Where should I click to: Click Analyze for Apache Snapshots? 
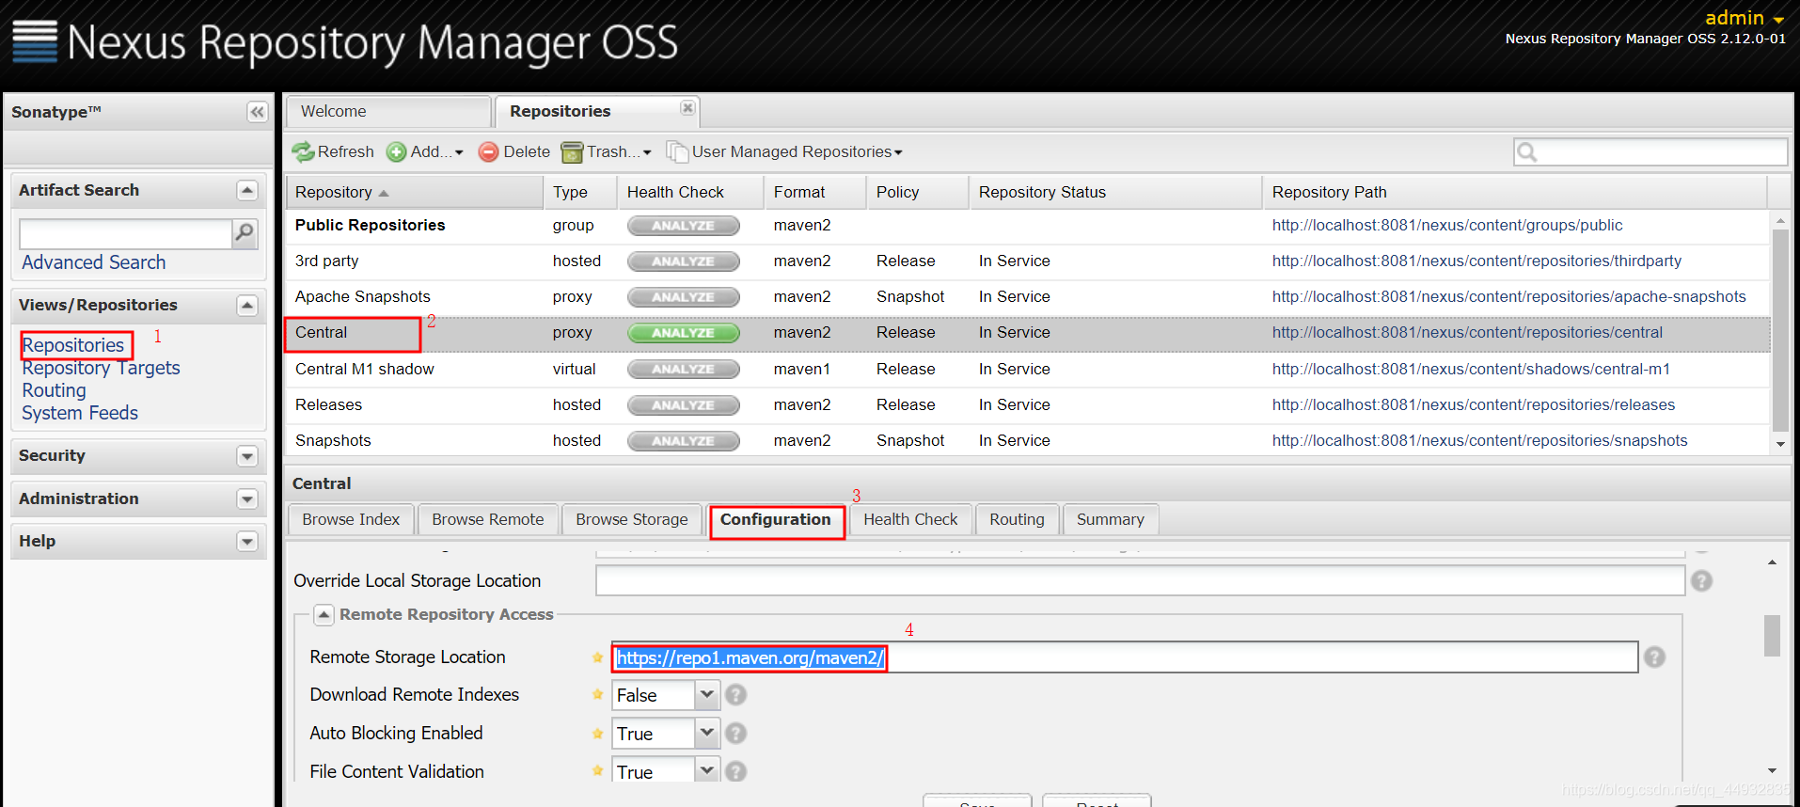click(683, 297)
